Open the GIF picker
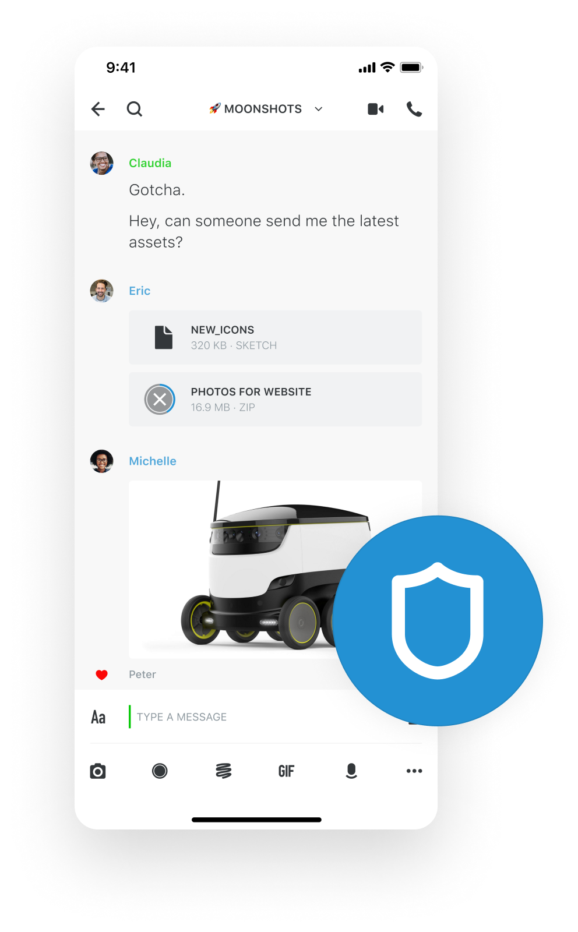578x932 pixels. coord(286,771)
